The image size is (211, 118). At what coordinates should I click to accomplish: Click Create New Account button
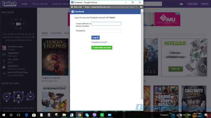(102, 48)
